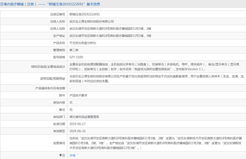Select the 生产地址 value ending 3楼
The image size is (246, 159).
click(110, 36)
